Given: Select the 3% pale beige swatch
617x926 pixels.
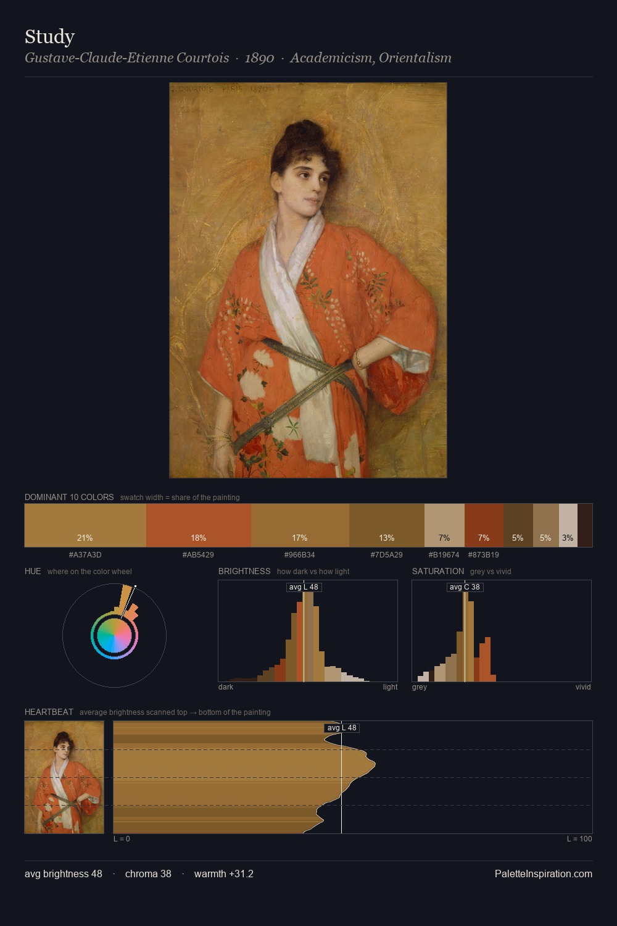Looking at the screenshot, I should click(x=568, y=525).
